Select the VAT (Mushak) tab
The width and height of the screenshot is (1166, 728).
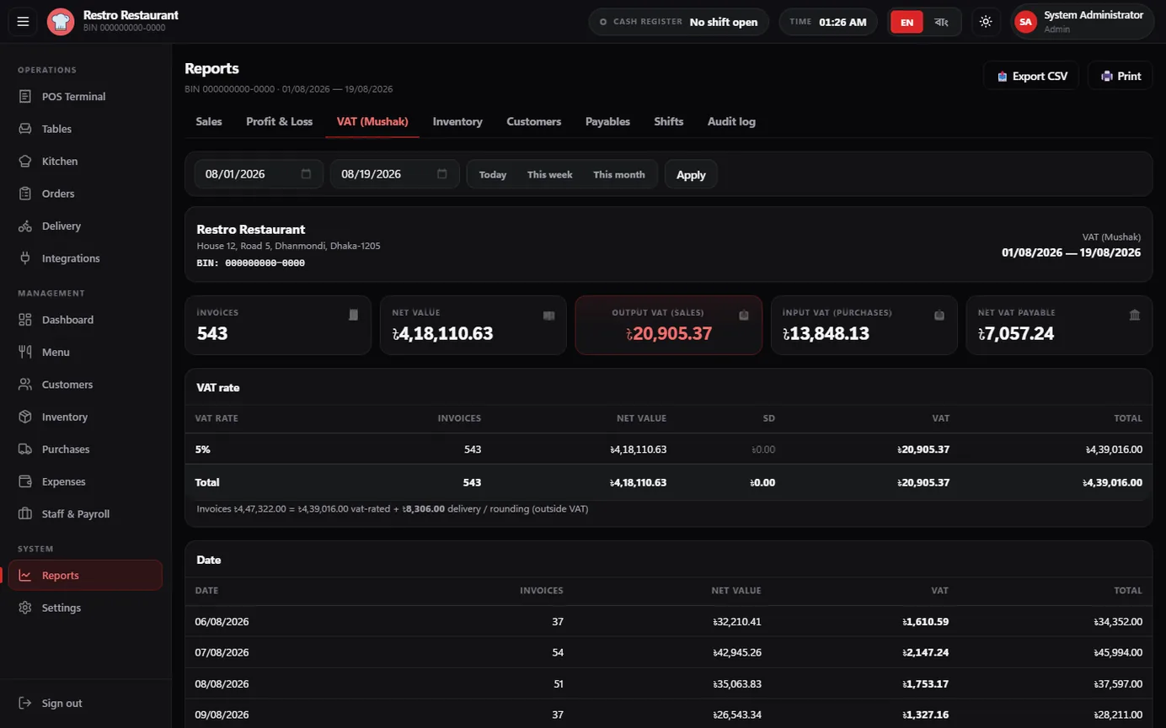pos(372,122)
